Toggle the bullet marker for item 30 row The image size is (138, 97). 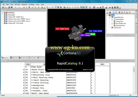[x=24, y=75]
